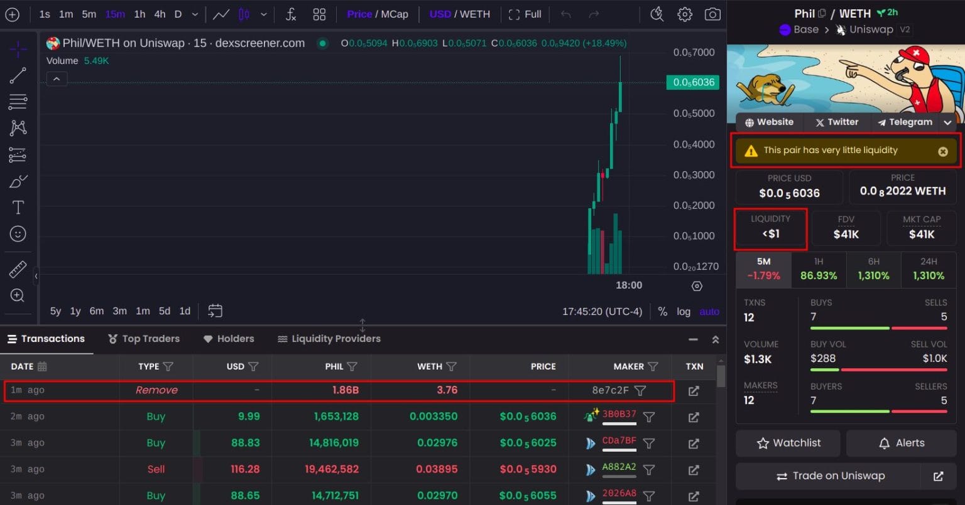Viewport: 965px width, 505px height.
Task: Open chart settings with the gear icon
Action: pos(684,14)
